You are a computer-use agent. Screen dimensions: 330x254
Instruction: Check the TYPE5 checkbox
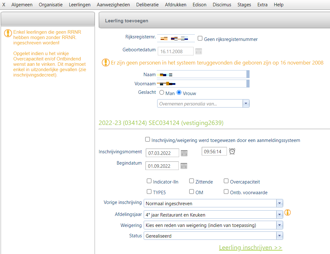[149, 192]
